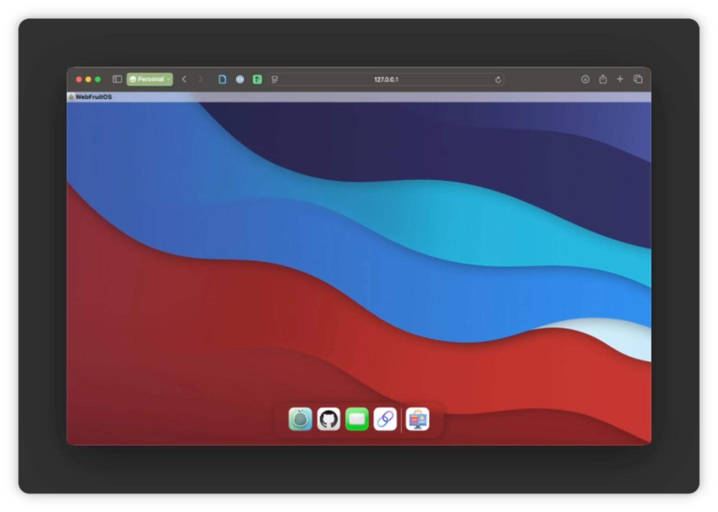Viewport: 718px width, 512px height.
Task: Open the page reader menu in address bar
Action: pyautogui.click(x=275, y=79)
